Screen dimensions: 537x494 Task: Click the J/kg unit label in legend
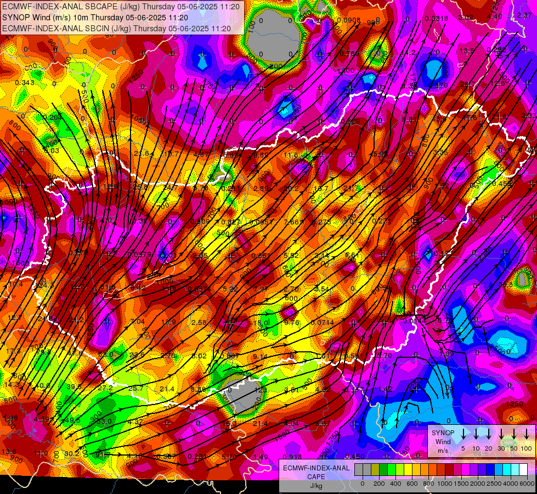click(316, 486)
